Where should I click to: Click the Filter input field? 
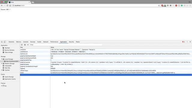[x=66, y=45]
